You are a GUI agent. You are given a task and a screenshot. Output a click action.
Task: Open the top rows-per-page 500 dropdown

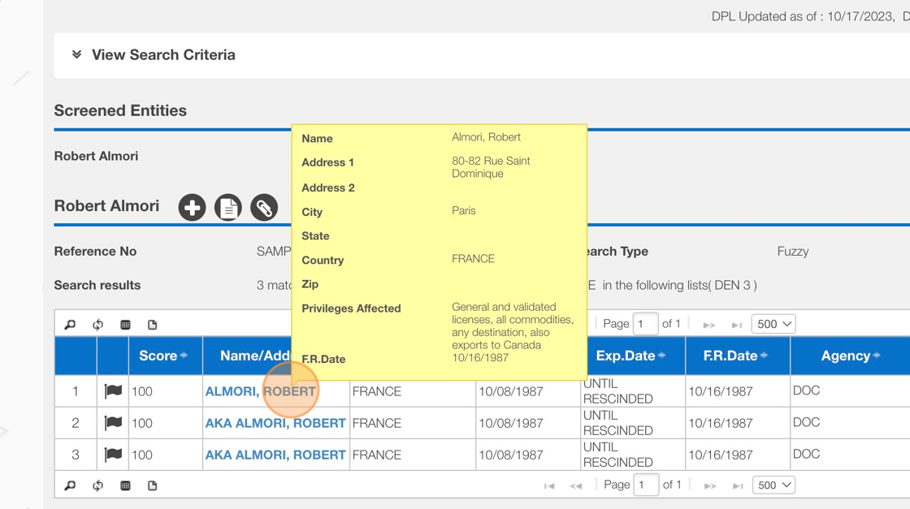point(773,324)
